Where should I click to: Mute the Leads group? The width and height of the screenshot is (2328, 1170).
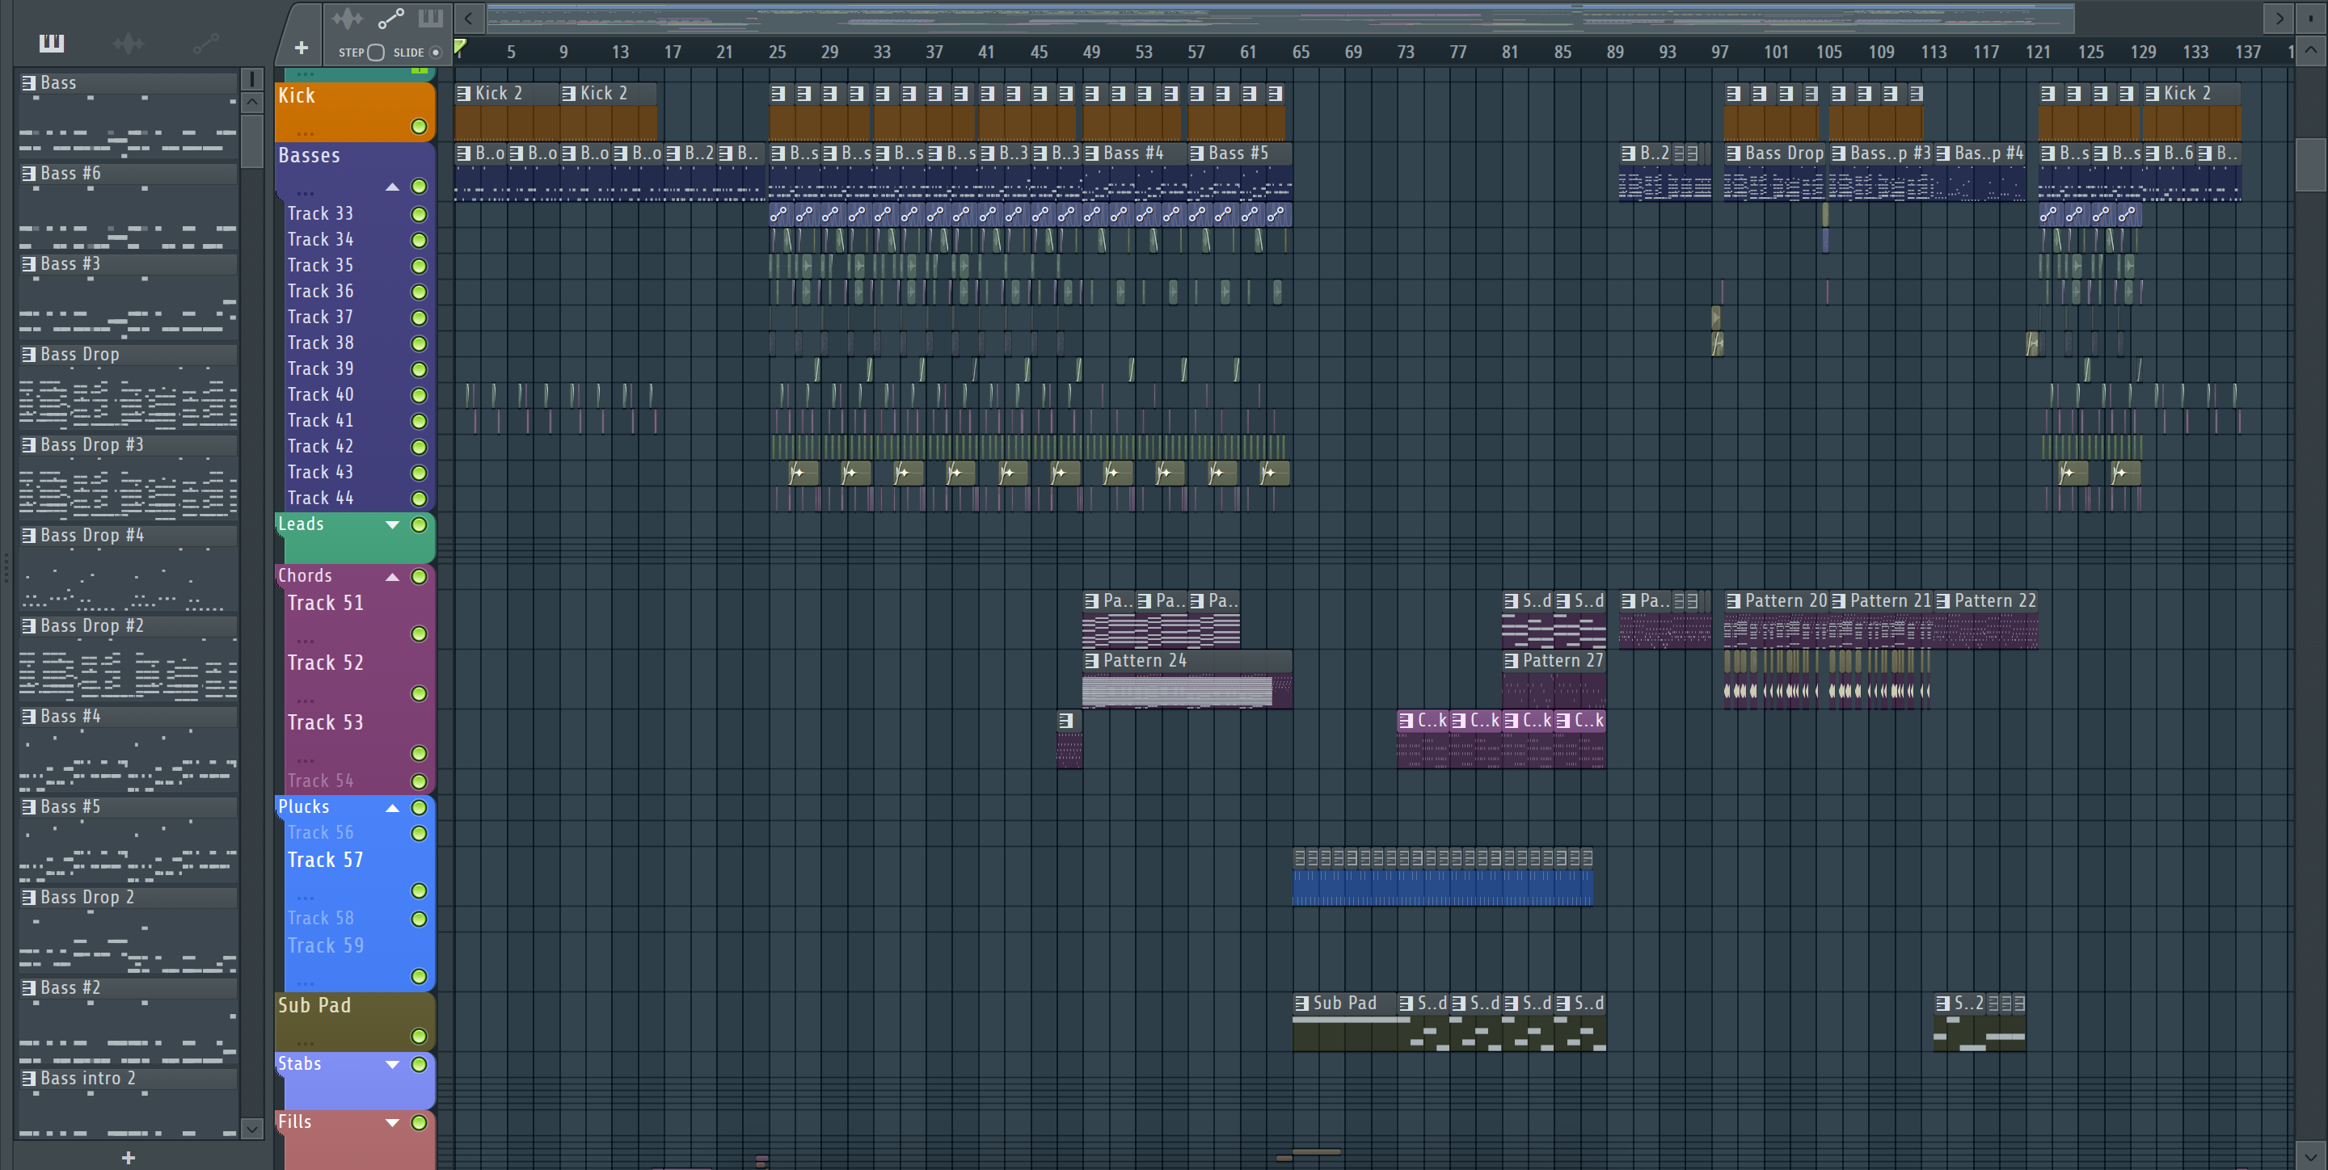pyautogui.click(x=419, y=525)
